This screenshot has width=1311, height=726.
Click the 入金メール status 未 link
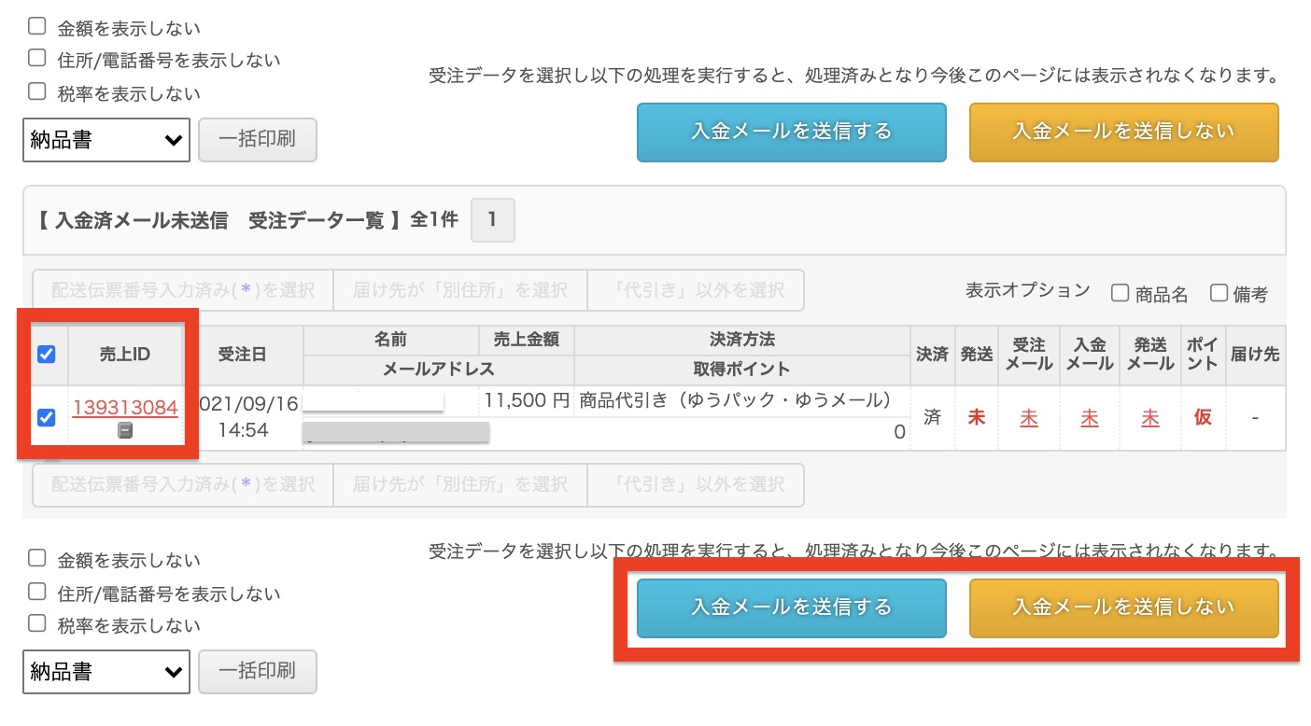pyautogui.click(x=1090, y=418)
